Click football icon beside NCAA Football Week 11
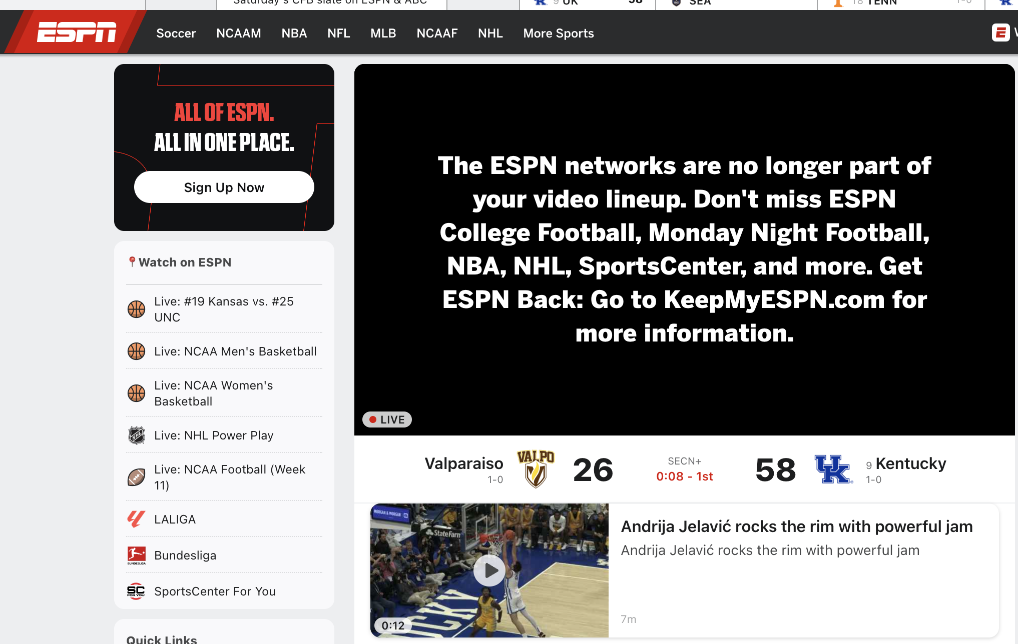Screen dimensions: 1018x644 click(x=136, y=477)
